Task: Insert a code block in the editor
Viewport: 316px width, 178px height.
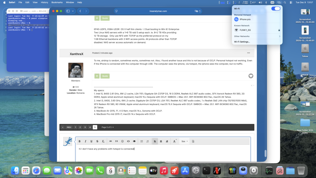Action: 128,141
